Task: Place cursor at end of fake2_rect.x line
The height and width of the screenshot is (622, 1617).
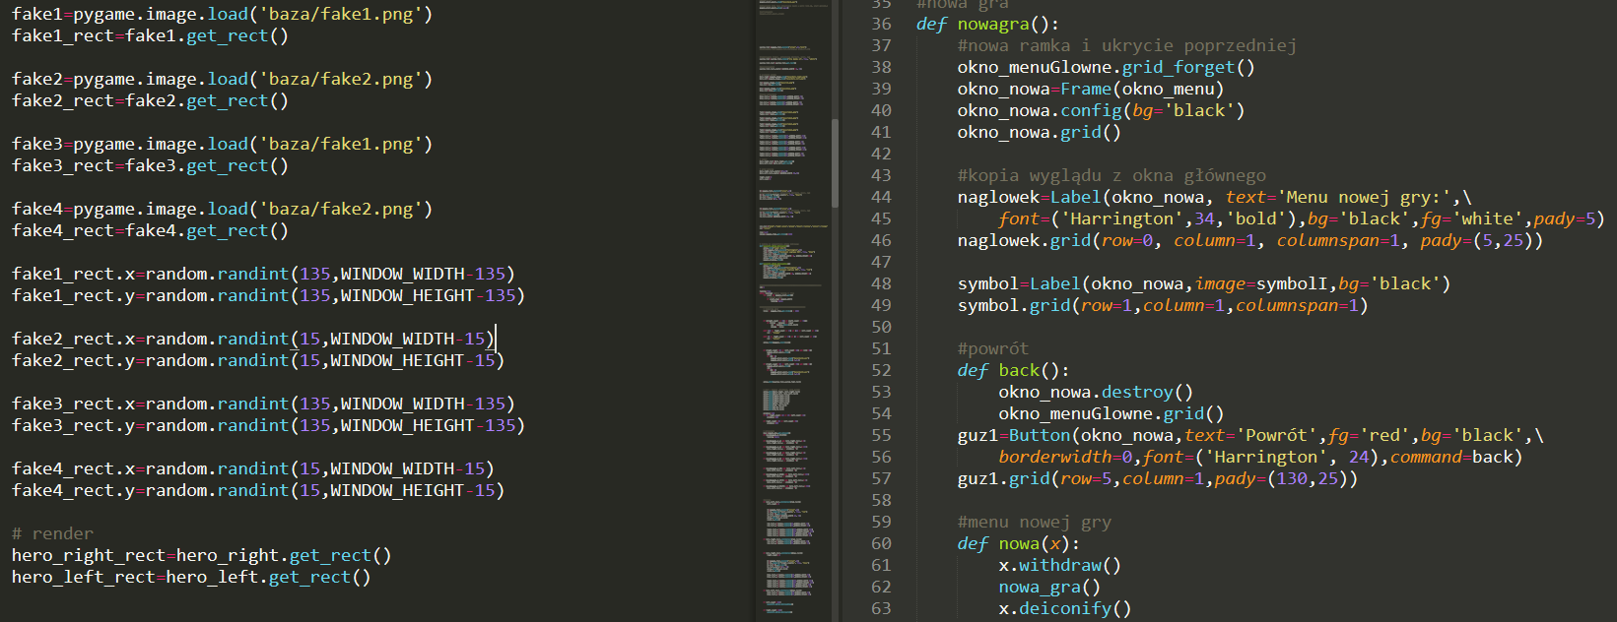Action: [494, 339]
